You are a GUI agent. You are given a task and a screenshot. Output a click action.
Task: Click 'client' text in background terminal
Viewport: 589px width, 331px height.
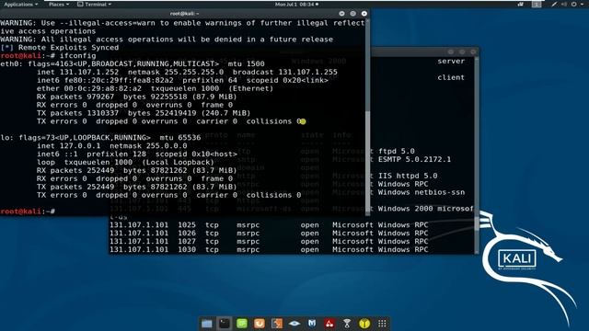451,77
